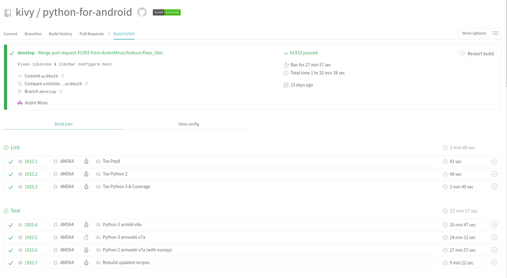Screen dimensions: 507x278
Task: Open job 1933.7 link
Action: (31, 263)
